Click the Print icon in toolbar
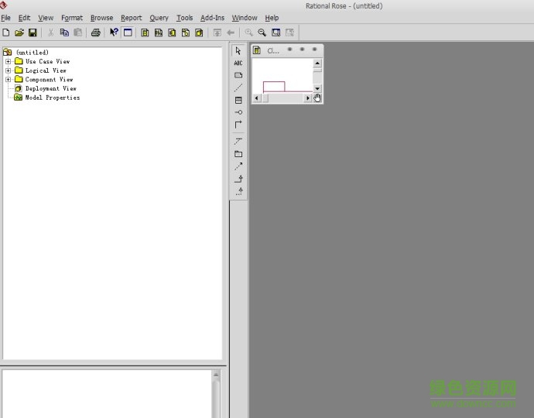Viewport: 534px width, 418px height. point(96,33)
